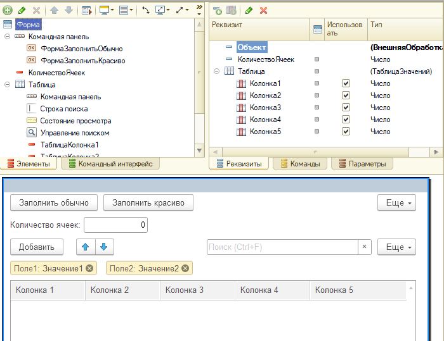Click the blue up arrow button in form preview

[x=86, y=247]
